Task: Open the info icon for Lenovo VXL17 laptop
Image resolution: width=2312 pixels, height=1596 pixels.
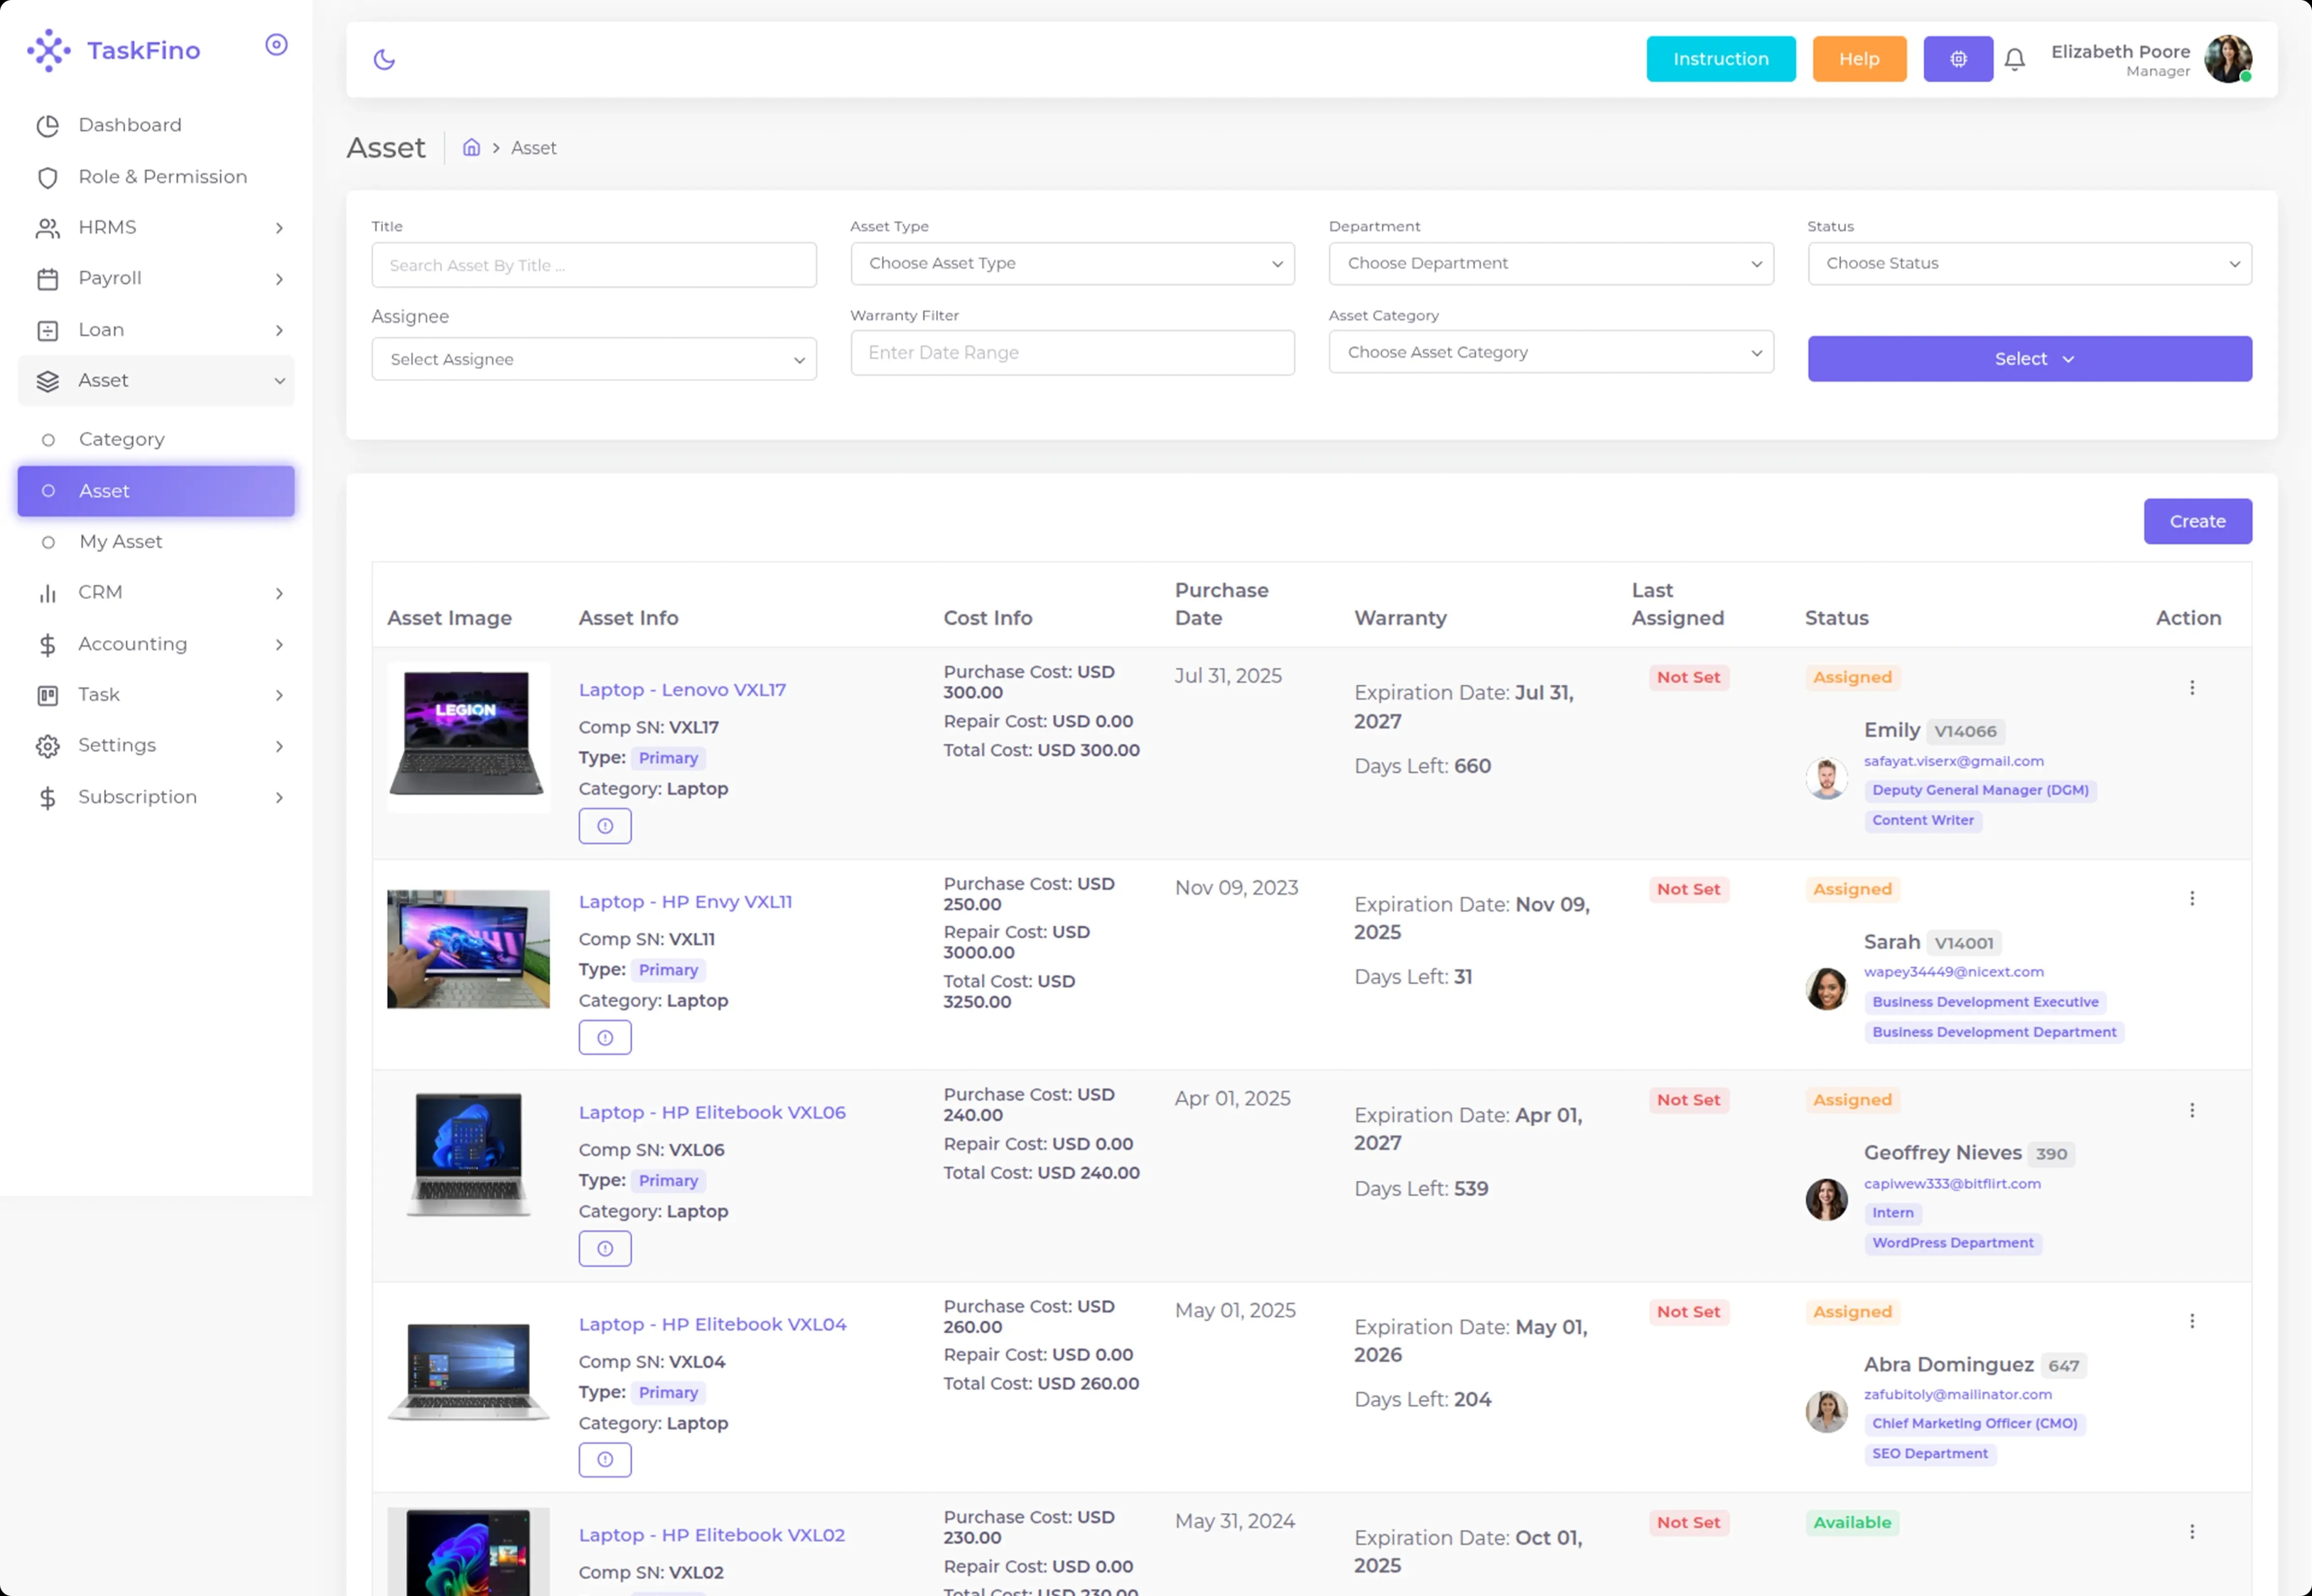Action: click(x=605, y=826)
